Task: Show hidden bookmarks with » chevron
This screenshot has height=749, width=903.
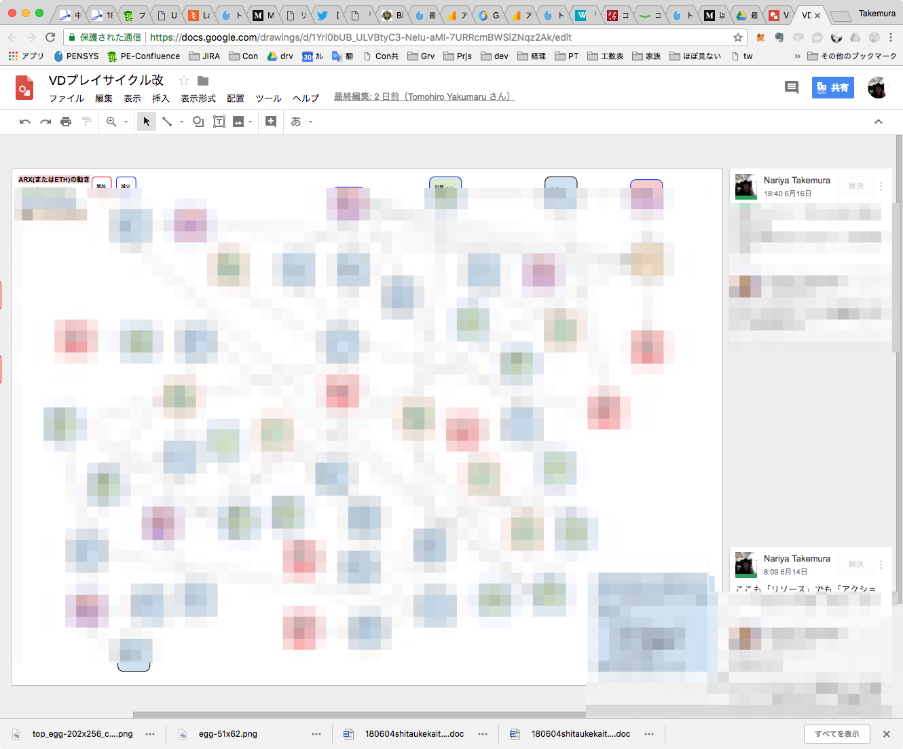Action: pyautogui.click(x=797, y=56)
